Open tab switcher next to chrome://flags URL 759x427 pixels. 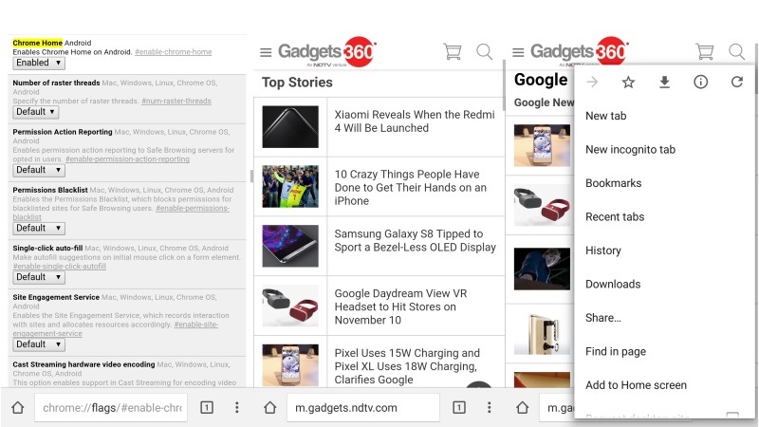point(207,408)
